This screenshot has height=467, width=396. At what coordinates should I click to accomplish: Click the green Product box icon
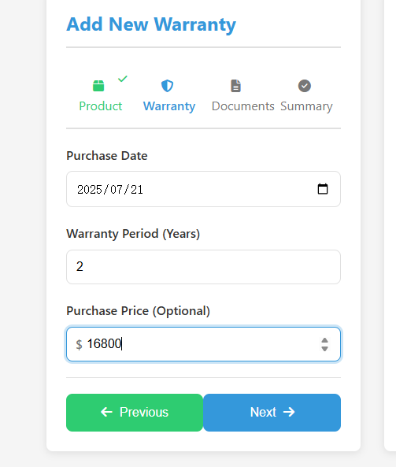pyautogui.click(x=98, y=86)
